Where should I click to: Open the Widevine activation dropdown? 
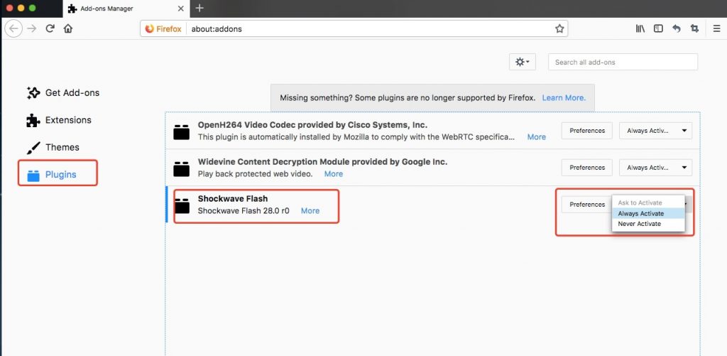pos(655,168)
